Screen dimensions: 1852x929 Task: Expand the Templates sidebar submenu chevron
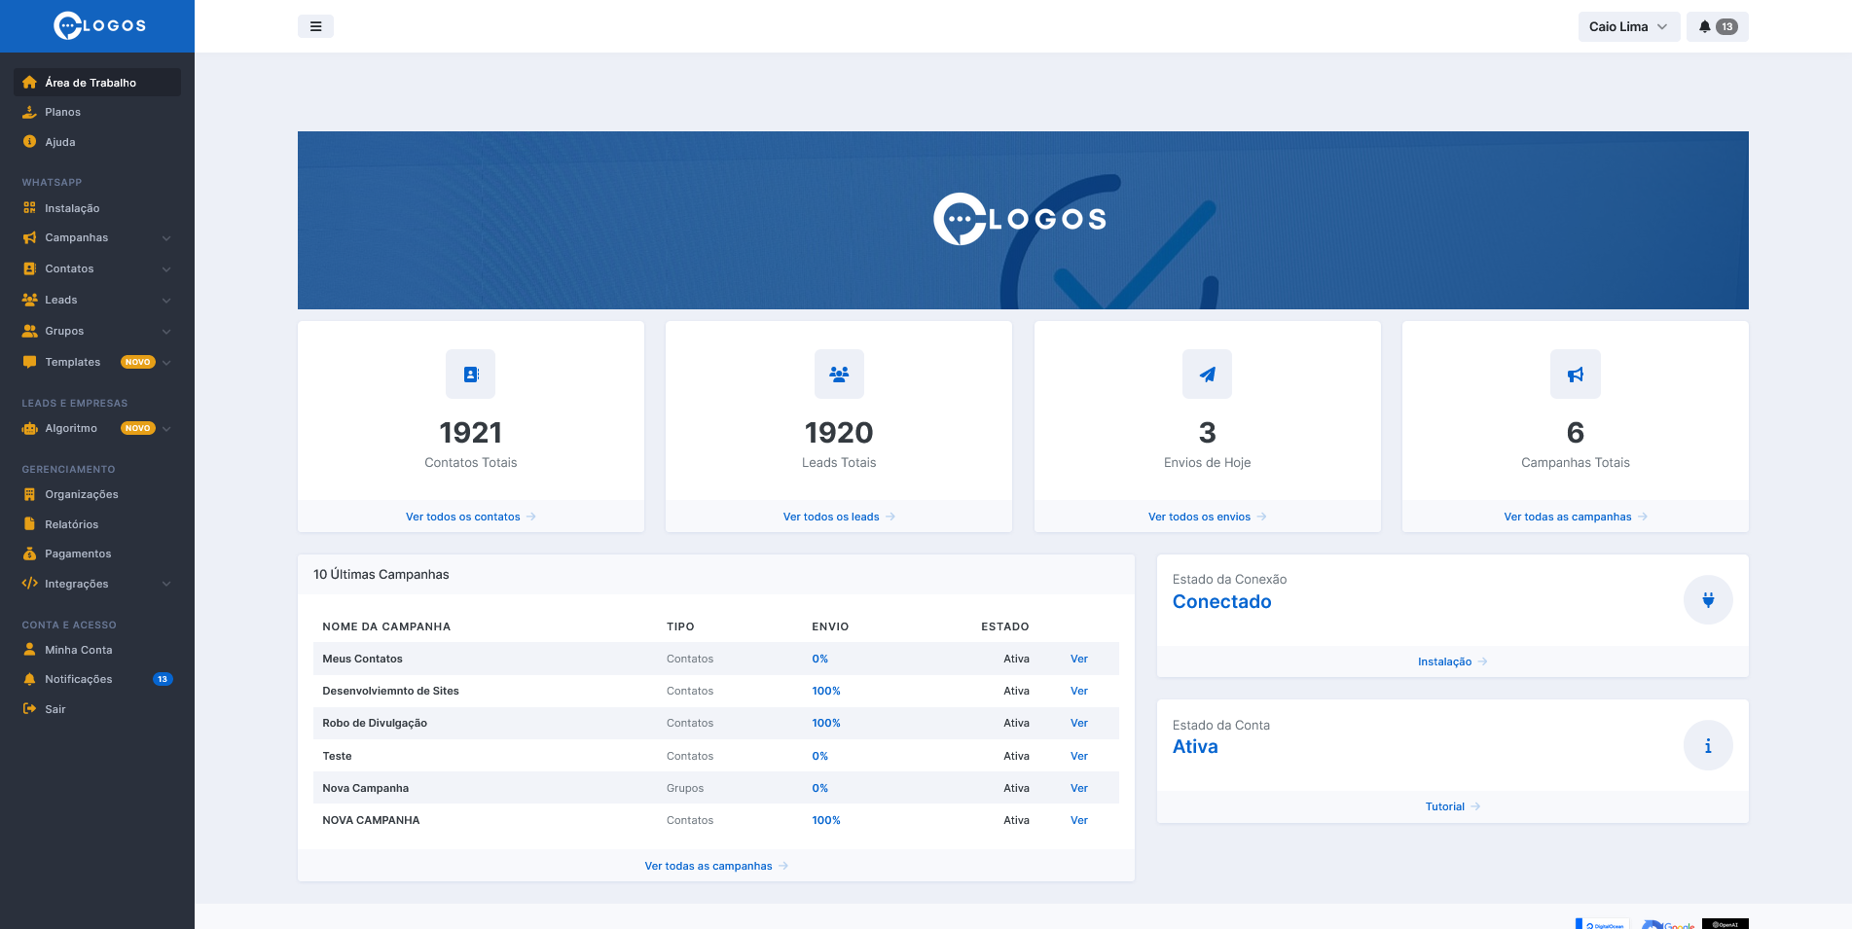pyautogui.click(x=166, y=363)
